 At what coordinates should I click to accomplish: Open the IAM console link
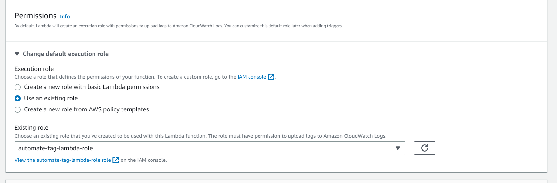click(252, 77)
